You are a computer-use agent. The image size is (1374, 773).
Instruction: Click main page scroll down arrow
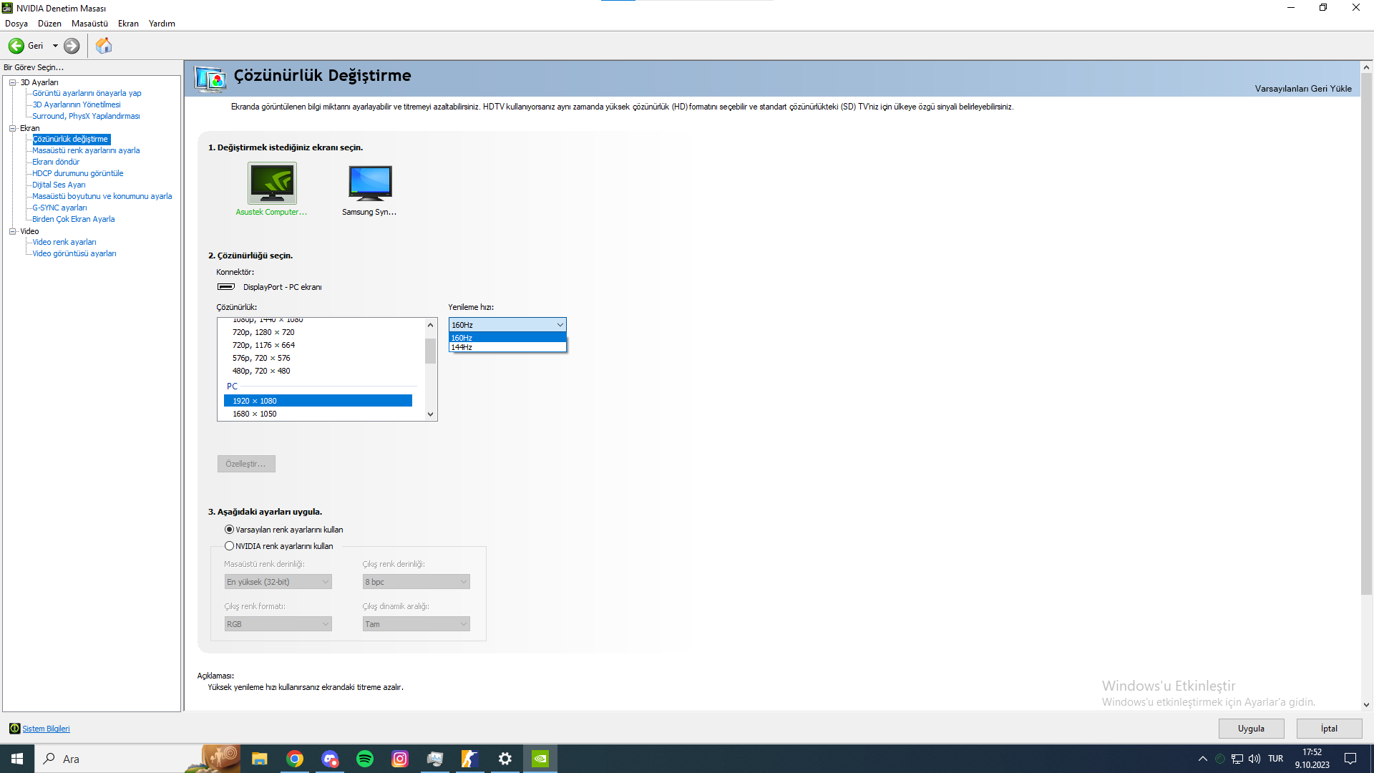1366,705
